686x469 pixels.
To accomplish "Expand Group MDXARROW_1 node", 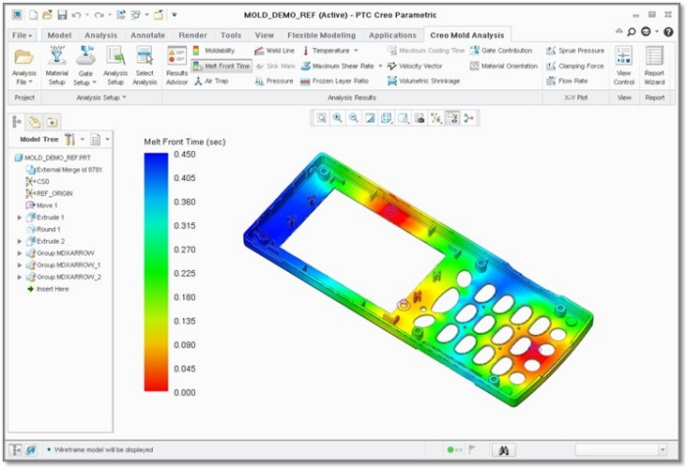I will tap(20, 265).
